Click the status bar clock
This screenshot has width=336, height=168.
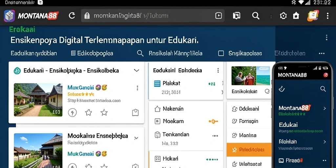(322, 2)
